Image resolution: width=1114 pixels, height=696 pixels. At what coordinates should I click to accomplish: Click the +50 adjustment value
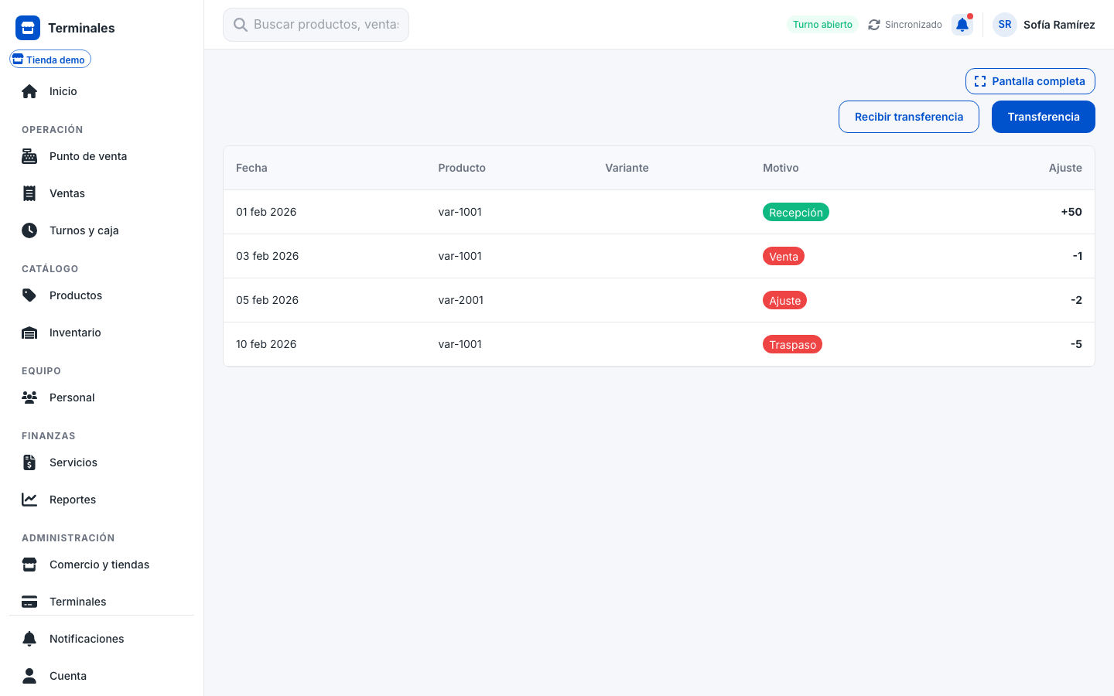point(1071,212)
